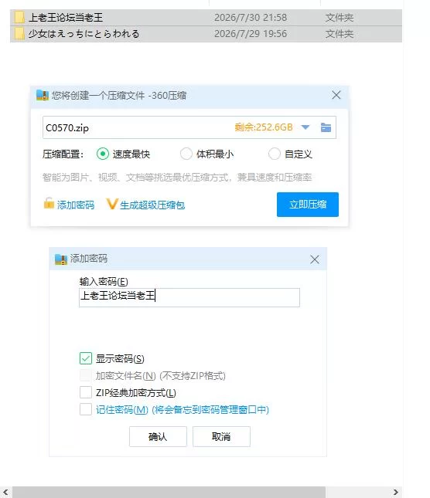Select the 上老王论坛当老王 folder icon

coord(19,17)
